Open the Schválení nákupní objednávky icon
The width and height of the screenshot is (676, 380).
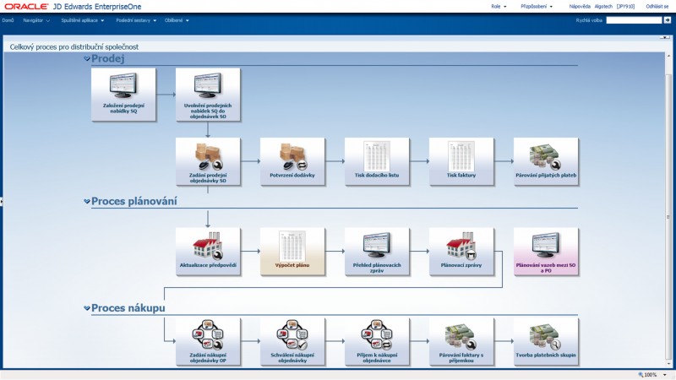[x=292, y=341]
